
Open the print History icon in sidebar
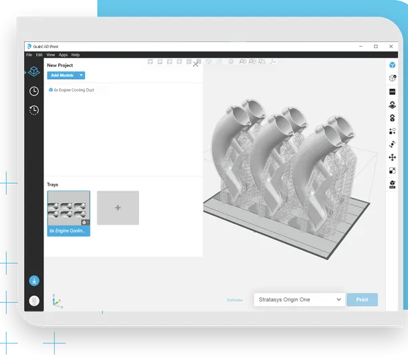(34, 110)
